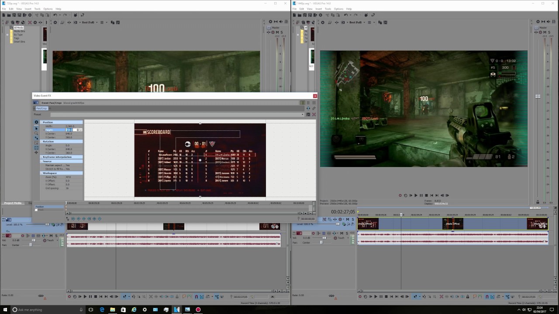The width and height of the screenshot is (559, 314).
Task: Click Stop in right preview transport
Action: point(426,195)
